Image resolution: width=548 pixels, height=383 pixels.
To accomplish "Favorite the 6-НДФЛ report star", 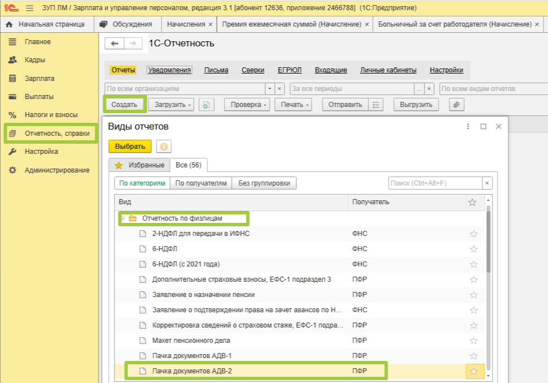I will 474,249.
